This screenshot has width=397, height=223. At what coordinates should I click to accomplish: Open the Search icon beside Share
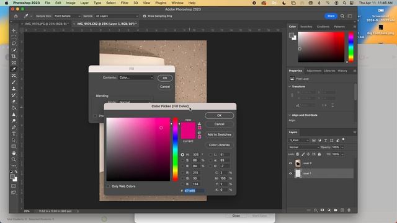(342, 16)
